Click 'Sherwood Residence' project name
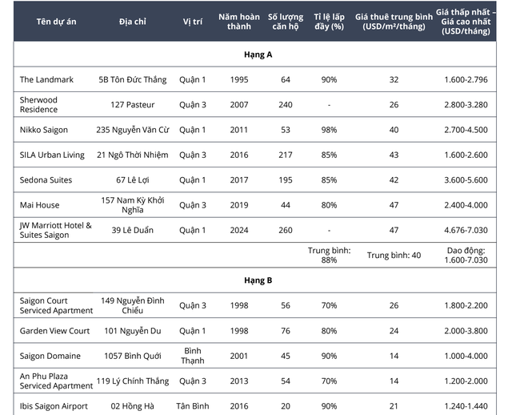512x415 pixels. [x=38, y=105]
